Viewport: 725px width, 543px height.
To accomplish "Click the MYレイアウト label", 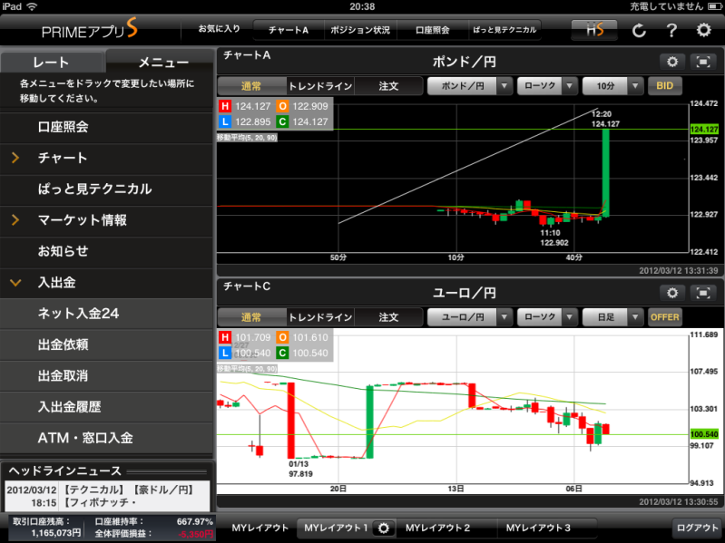I will click(x=260, y=528).
